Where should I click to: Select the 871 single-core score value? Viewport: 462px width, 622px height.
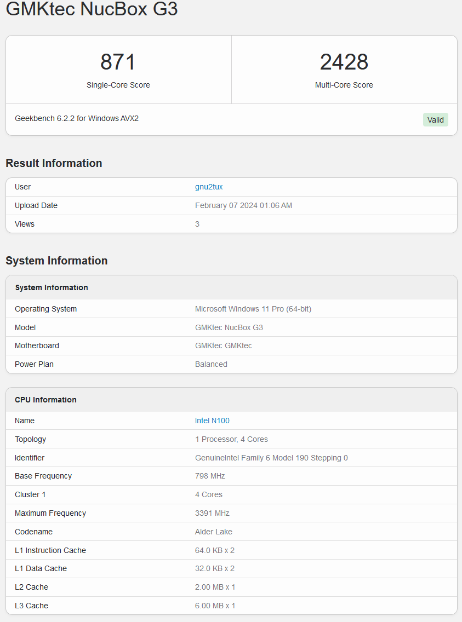coord(118,62)
